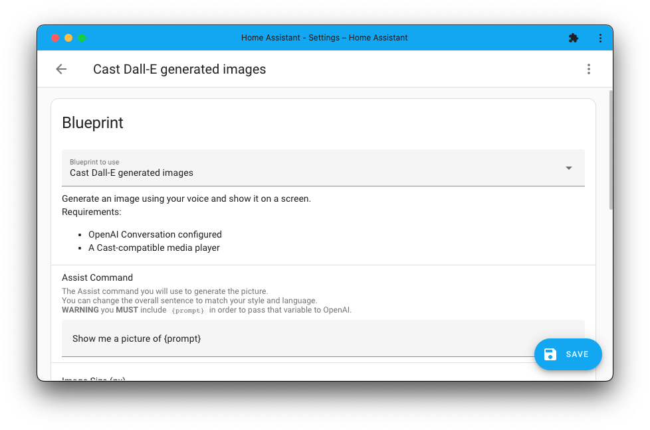The height and width of the screenshot is (430, 650).
Task: Minimize the window with the yellow button
Action: point(68,38)
